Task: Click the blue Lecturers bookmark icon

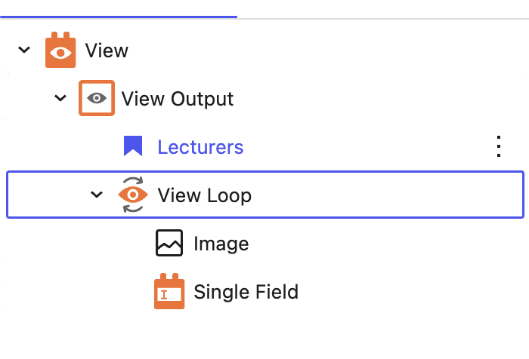Action: point(133,146)
